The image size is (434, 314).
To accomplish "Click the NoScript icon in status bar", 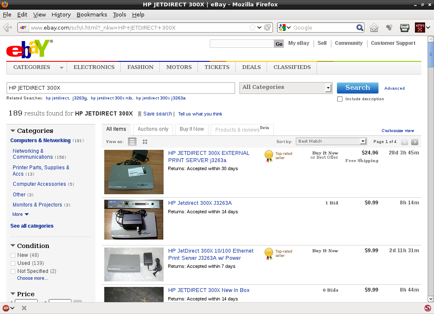I will tap(427, 308).
